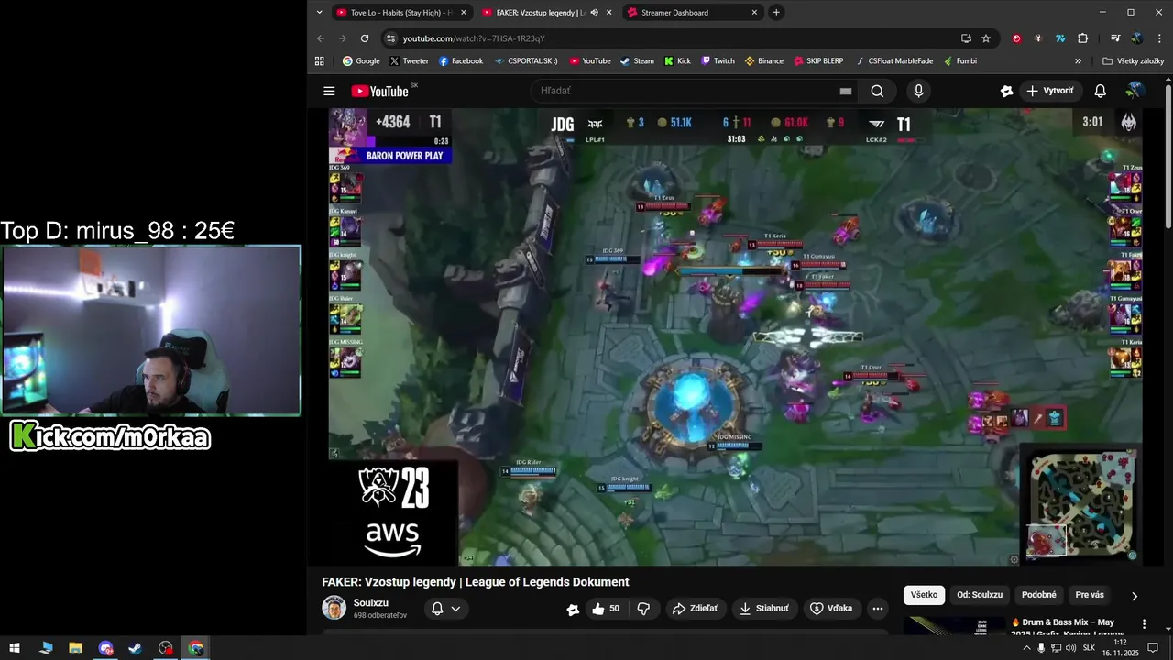Image resolution: width=1173 pixels, height=660 pixels.
Task: Bookmark this page with star icon
Action: [986, 38]
